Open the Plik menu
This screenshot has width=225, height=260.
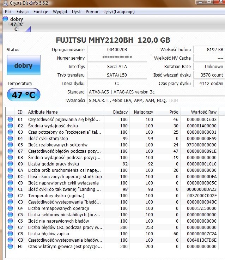8,12
